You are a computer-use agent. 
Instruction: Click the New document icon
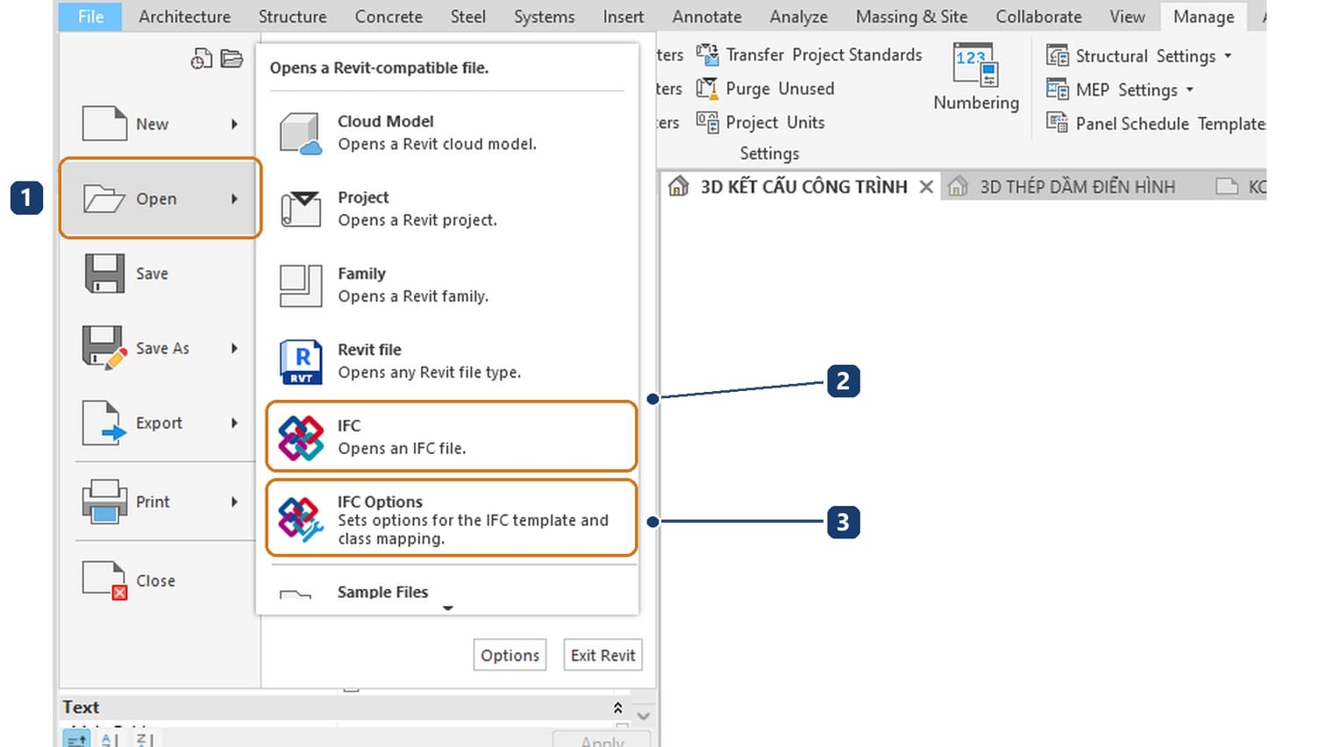pyautogui.click(x=104, y=124)
